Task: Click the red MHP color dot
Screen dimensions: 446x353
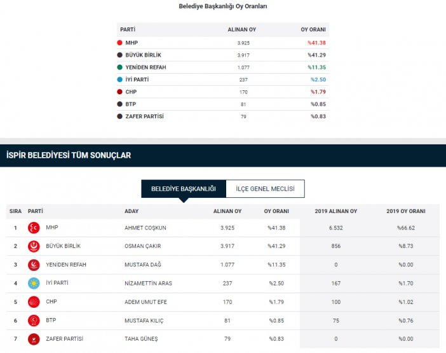Action: click(x=119, y=43)
